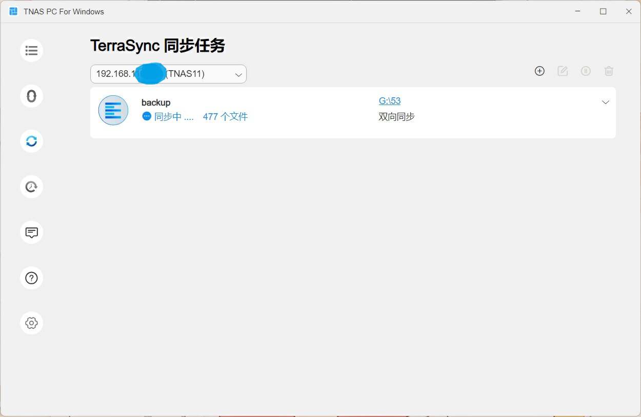This screenshot has width=641, height=417.
Task: Open the backup clock sidebar icon
Action: [31, 186]
